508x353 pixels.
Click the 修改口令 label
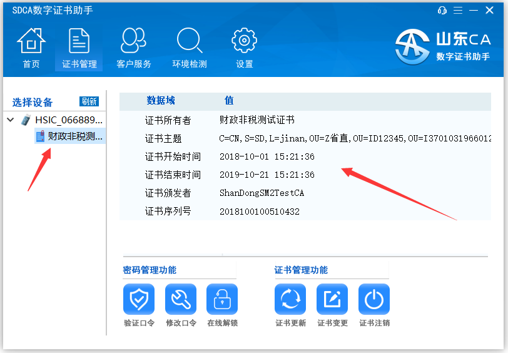[181, 323]
